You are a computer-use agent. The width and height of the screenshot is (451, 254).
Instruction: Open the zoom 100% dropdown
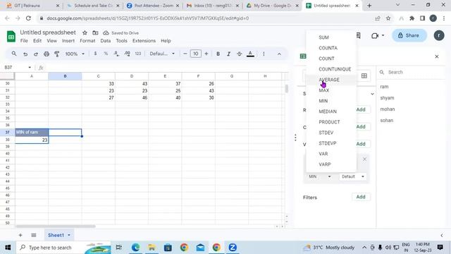click(x=75, y=54)
